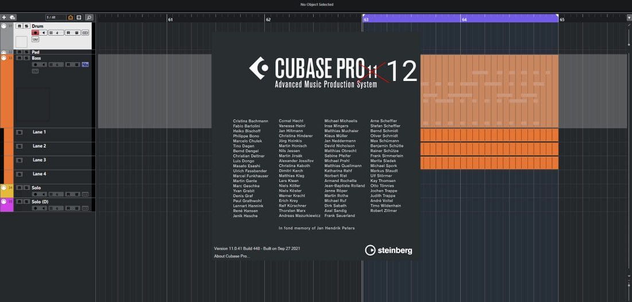Image resolution: width=632 pixels, height=302 pixels.
Task: Solo the Pad track
Action: 26,52
